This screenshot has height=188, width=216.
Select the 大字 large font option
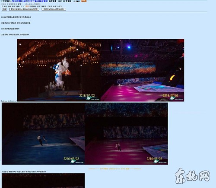click(x=51, y=6)
